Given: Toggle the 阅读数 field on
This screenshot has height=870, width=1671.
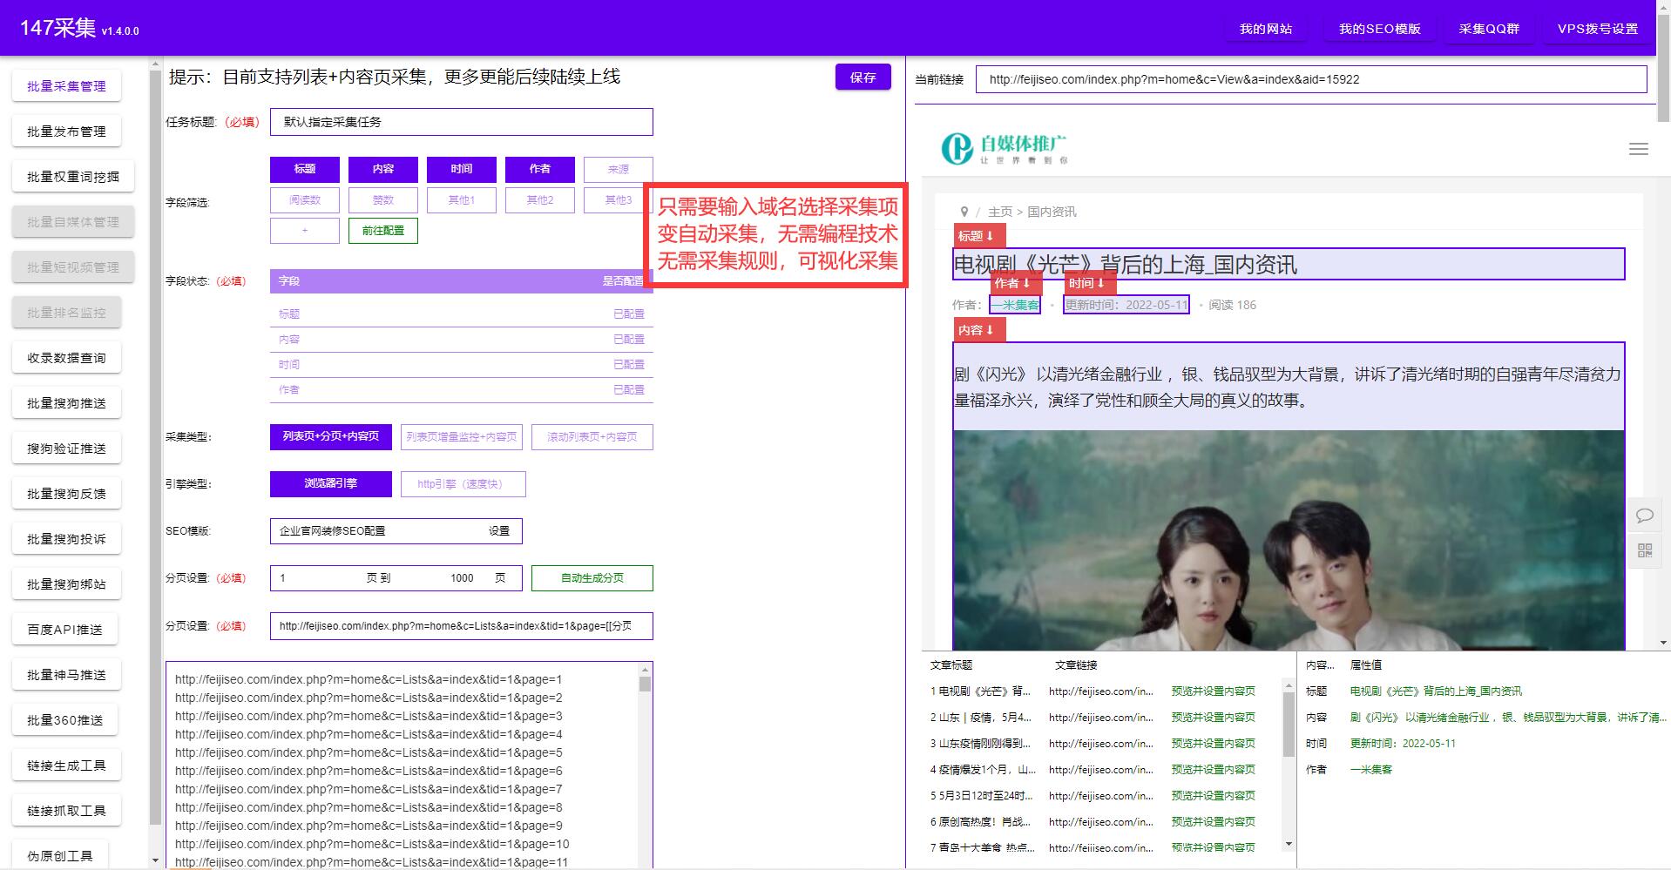Looking at the screenshot, I should [x=304, y=199].
